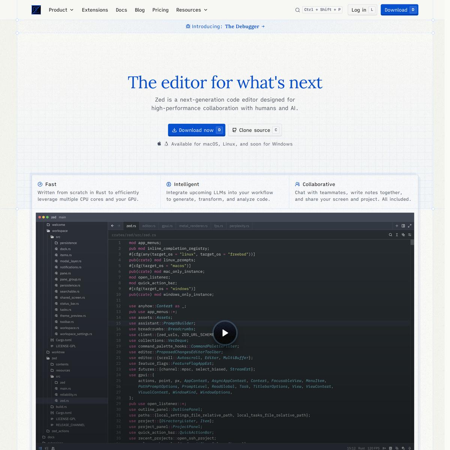The image size is (450, 450).
Task: Click the plus icon in editor tab bar
Action: [397, 226]
